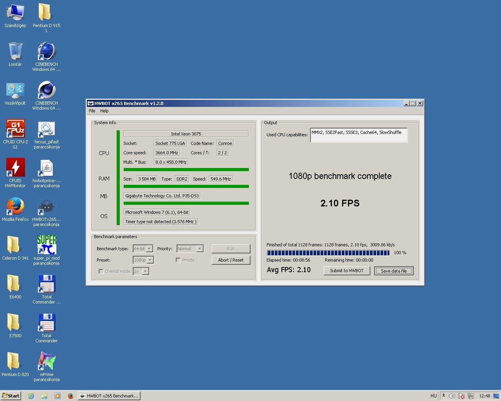
Task: Launch the Mozilla Firefox desktop icon
Action: pos(15,210)
